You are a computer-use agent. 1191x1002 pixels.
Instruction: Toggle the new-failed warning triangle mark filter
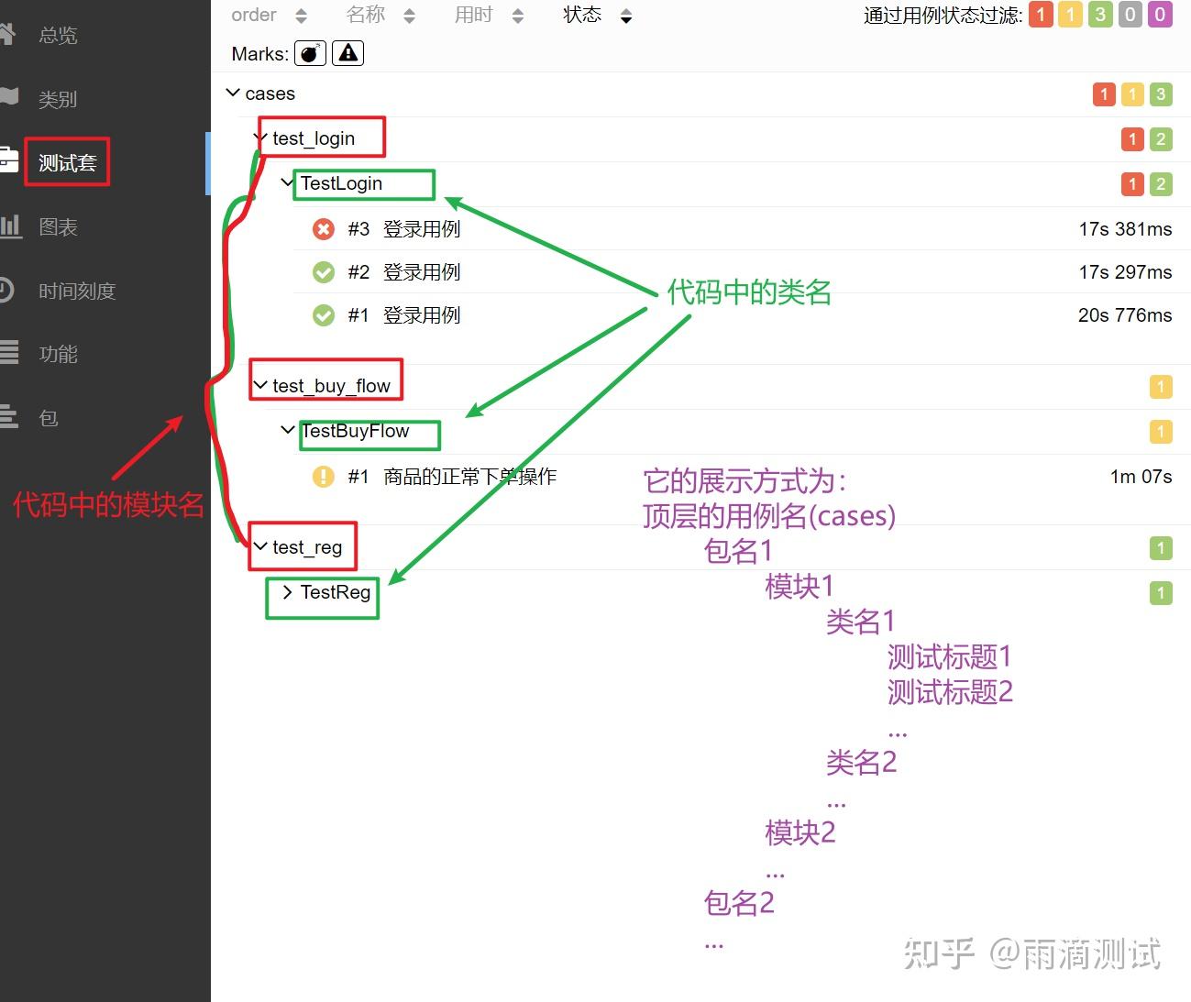(x=347, y=54)
